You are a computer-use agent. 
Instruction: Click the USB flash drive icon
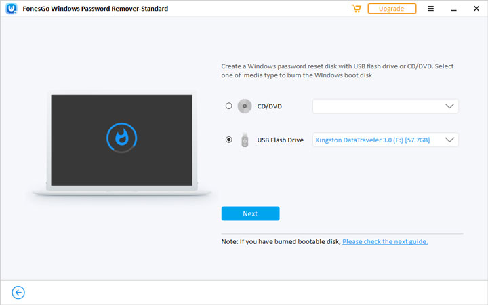click(x=245, y=140)
